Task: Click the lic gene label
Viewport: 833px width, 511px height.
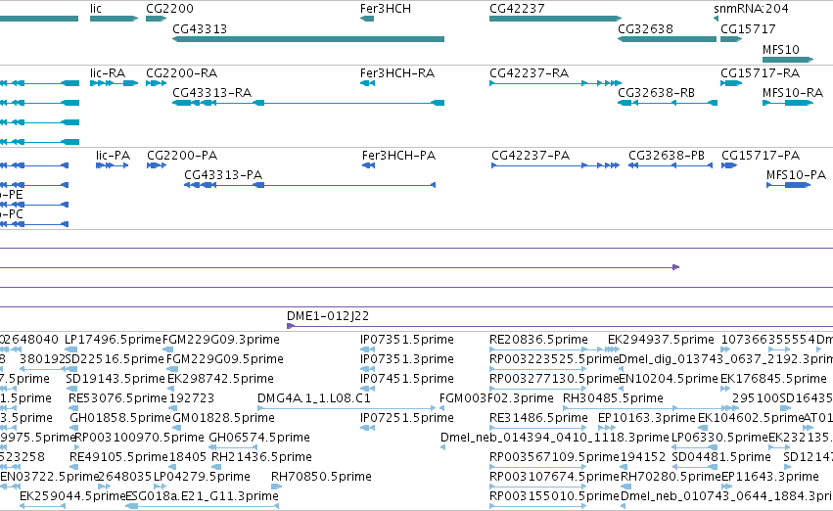Action: click(96, 9)
